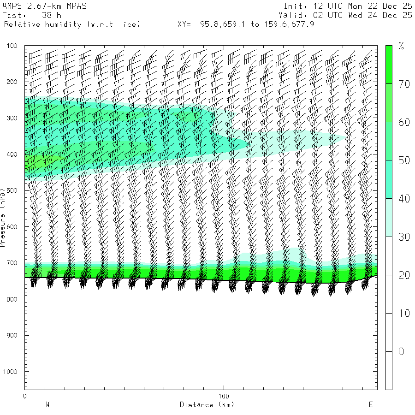Click the teal colorbar segment between 40 and 50
This screenshot has width=415, height=415.
pos(389,179)
